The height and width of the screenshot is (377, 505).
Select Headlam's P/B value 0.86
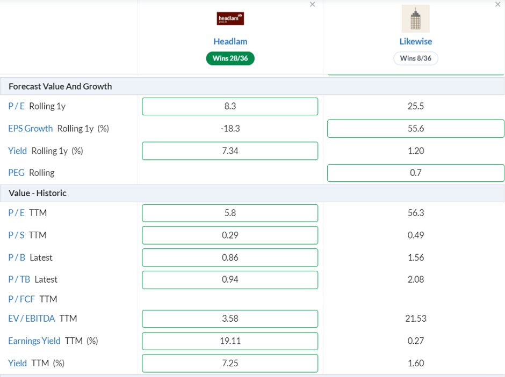pyautogui.click(x=230, y=257)
